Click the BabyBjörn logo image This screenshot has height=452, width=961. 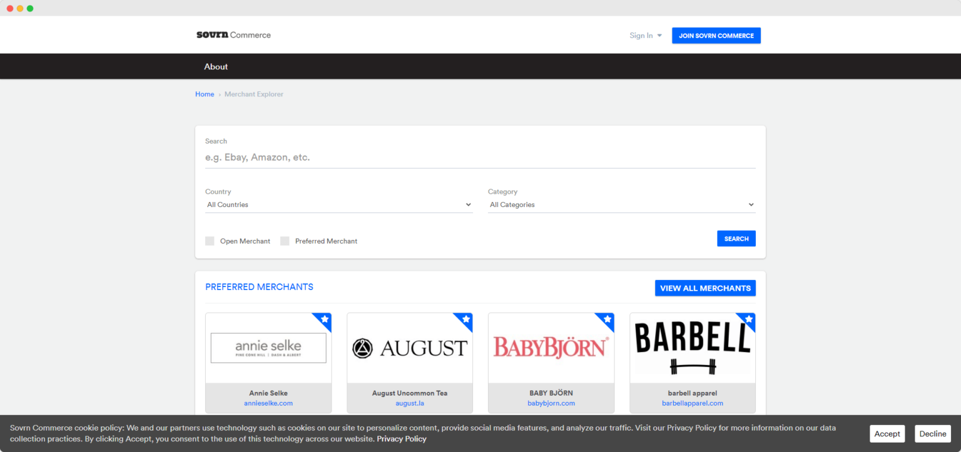551,348
